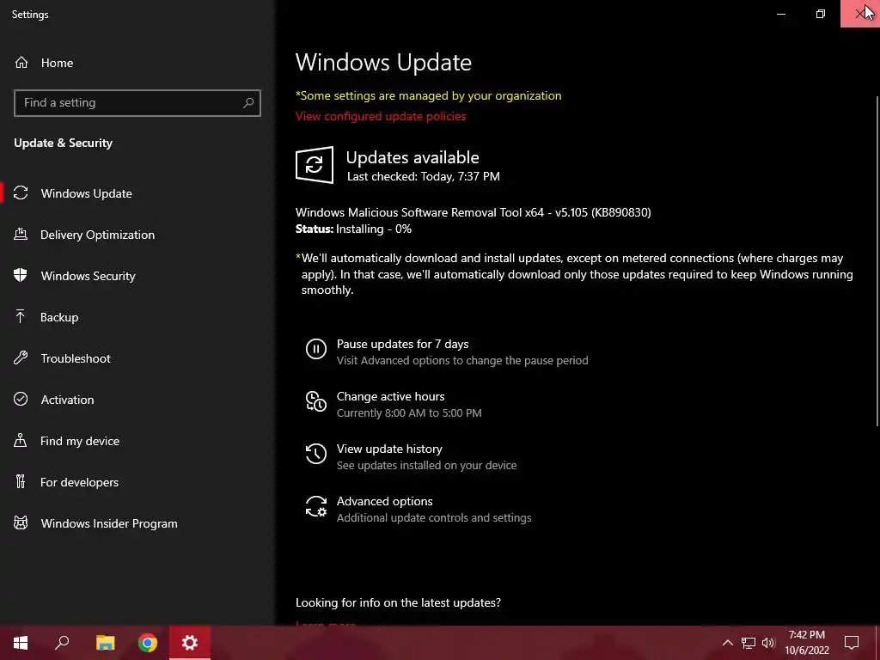Viewport: 880px width, 660px height.
Task: Open the notification action center icon
Action: click(x=852, y=643)
